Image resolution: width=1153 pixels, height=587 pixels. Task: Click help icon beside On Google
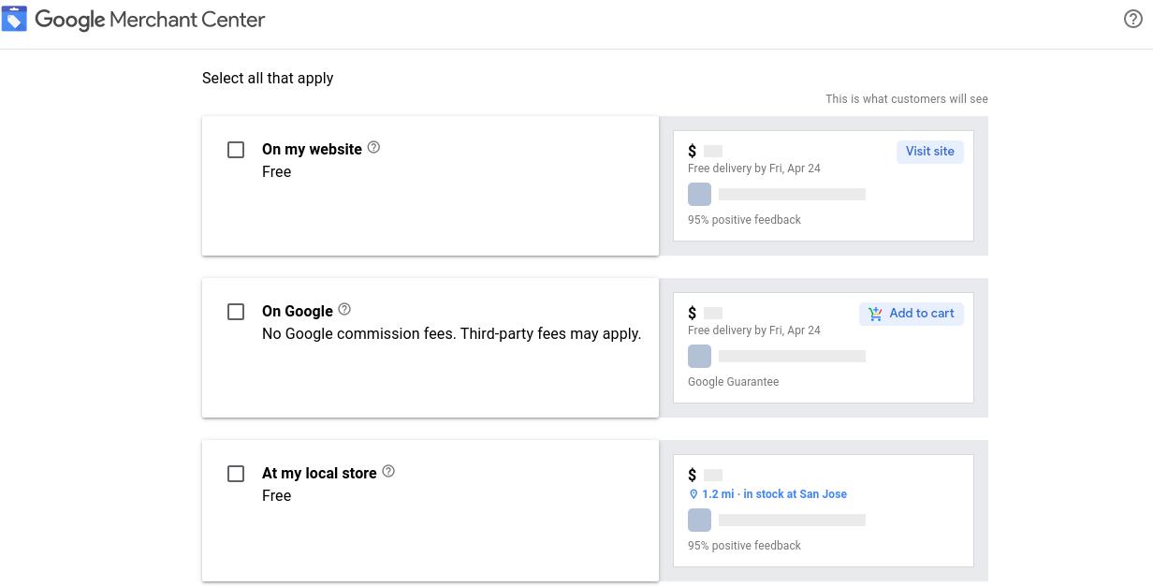click(344, 309)
